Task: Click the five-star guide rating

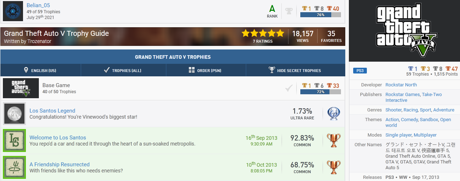Action: (263, 34)
